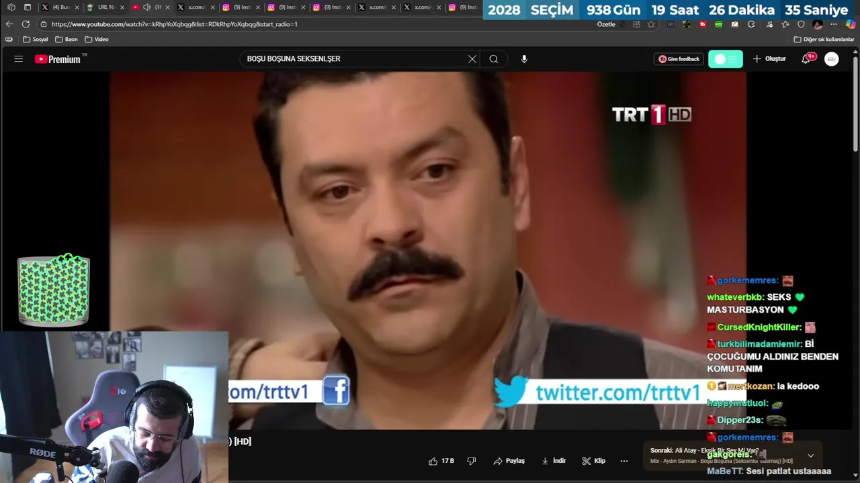The height and width of the screenshot is (483, 860).
Task: Close the '(4) Bur' tab
Action: [77, 7]
